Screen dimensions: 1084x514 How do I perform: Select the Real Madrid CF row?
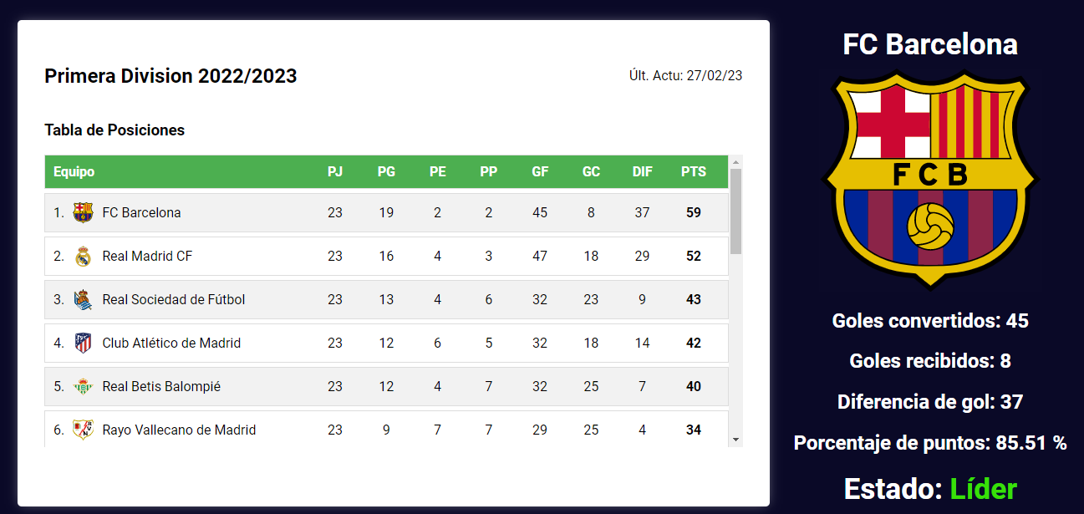[x=386, y=256]
